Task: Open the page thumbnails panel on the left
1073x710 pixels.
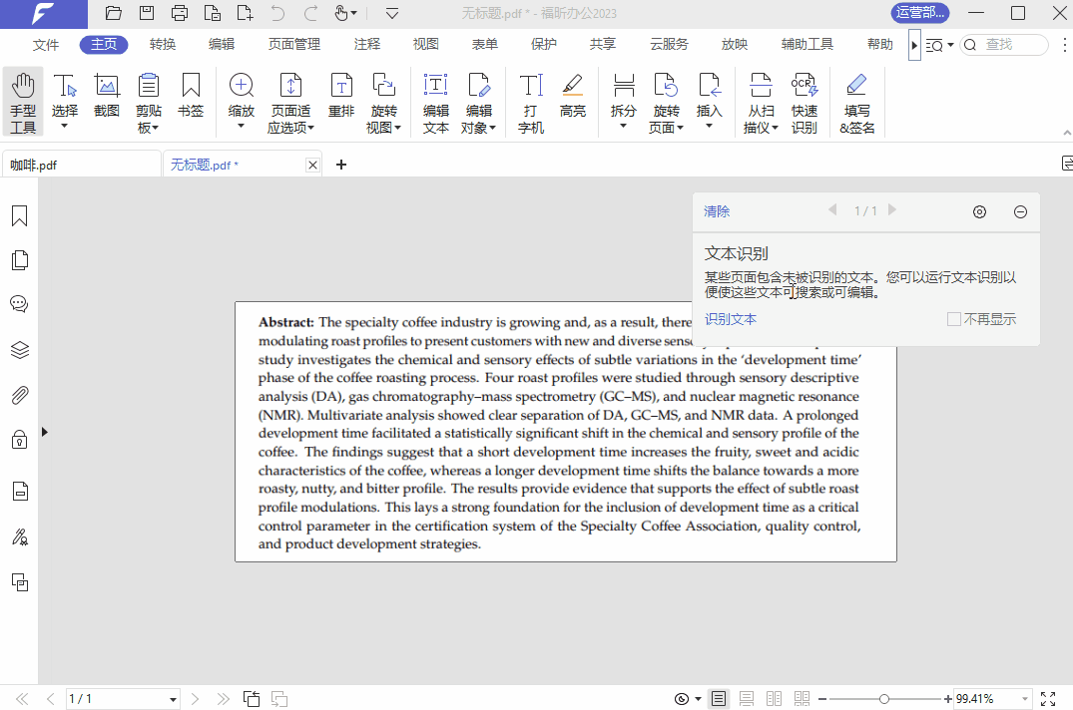Action: coord(19,259)
